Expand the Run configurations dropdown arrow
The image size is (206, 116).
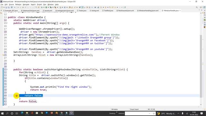(48, 7)
